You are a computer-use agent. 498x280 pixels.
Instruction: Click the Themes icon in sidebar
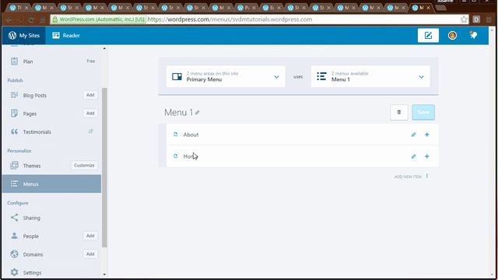tap(14, 165)
